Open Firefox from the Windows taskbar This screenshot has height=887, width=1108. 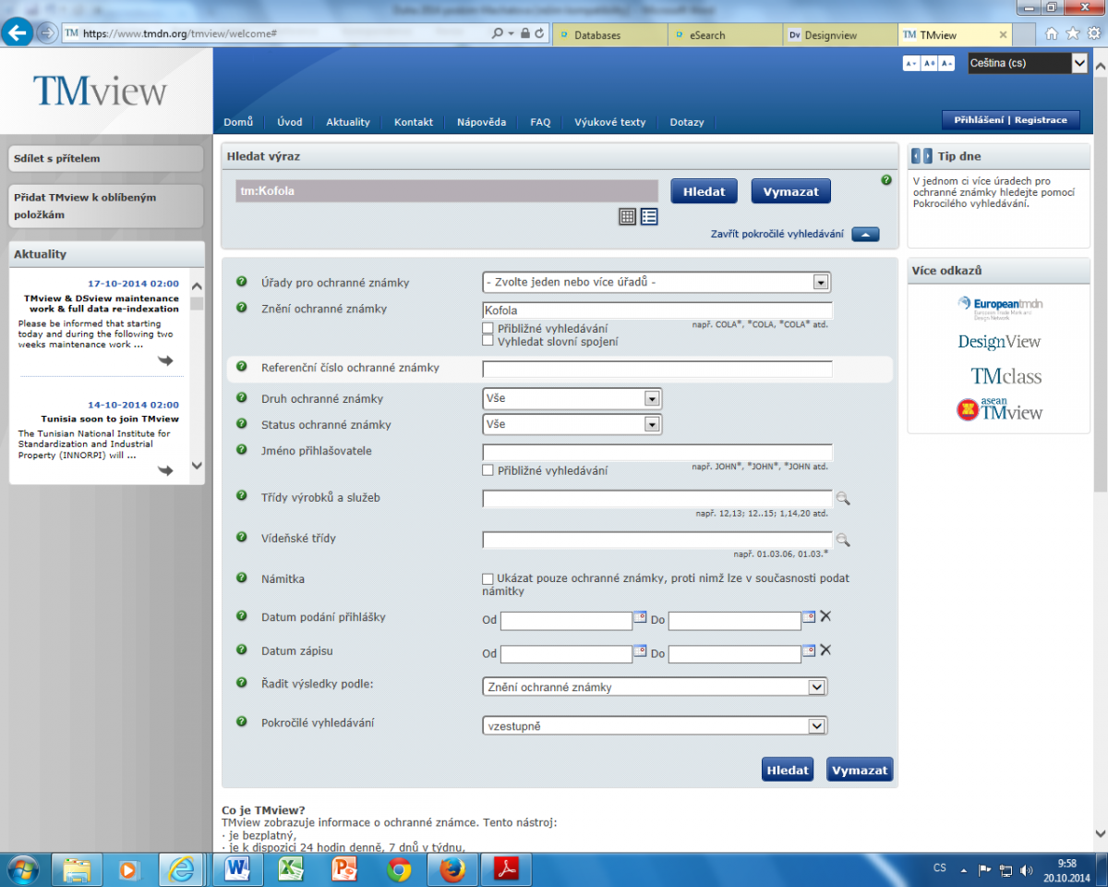click(x=452, y=869)
